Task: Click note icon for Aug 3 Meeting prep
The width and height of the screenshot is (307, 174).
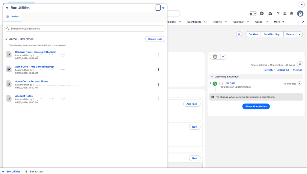Action: 9,69
